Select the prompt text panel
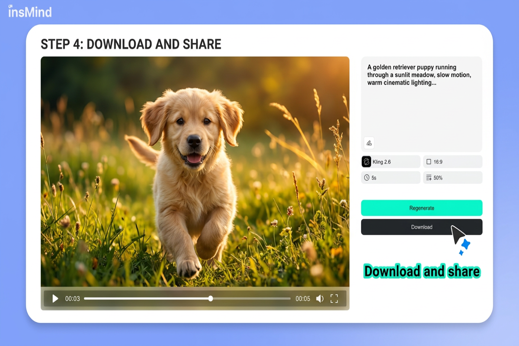The width and height of the screenshot is (519, 346). pos(421,104)
